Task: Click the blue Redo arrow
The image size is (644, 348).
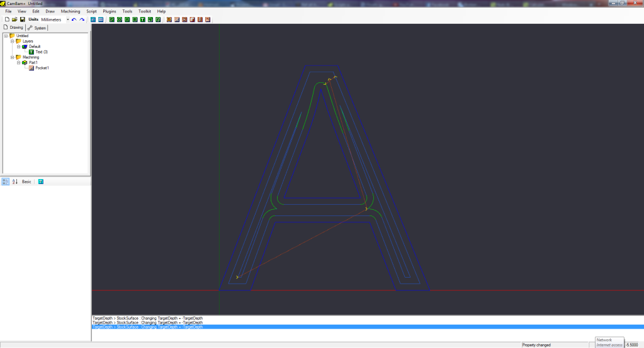Action: tap(82, 19)
